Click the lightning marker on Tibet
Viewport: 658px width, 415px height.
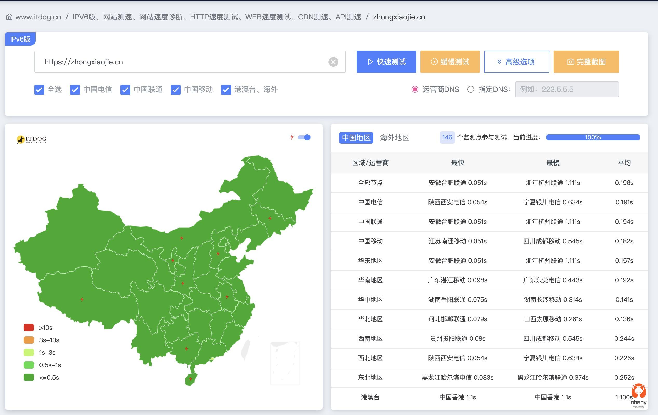tap(82, 299)
